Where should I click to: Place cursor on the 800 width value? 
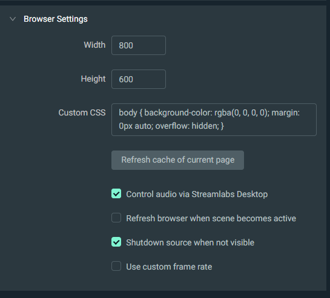126,45
